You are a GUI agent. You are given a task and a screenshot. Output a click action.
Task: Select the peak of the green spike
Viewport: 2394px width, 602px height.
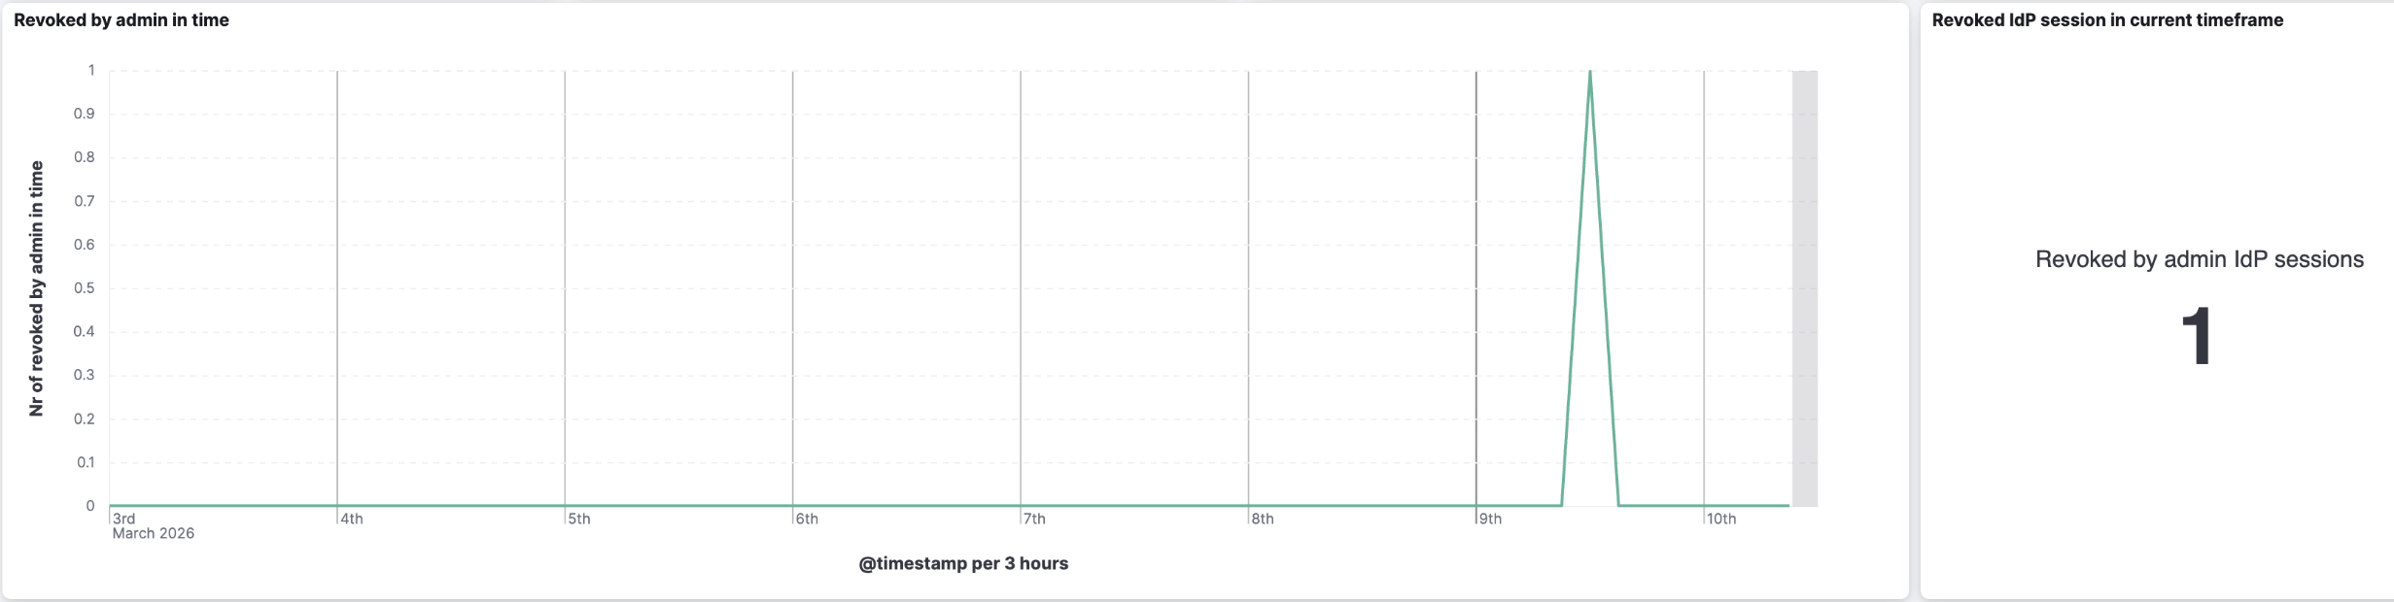tap(1590, 72)
